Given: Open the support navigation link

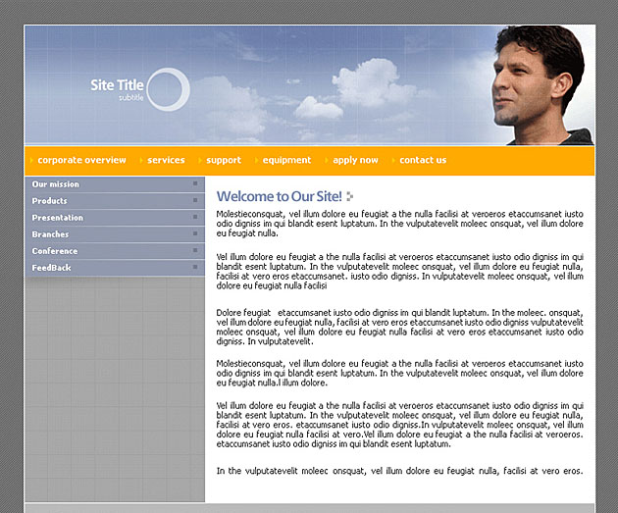Looking at the screenshot, I should point(224,160).
